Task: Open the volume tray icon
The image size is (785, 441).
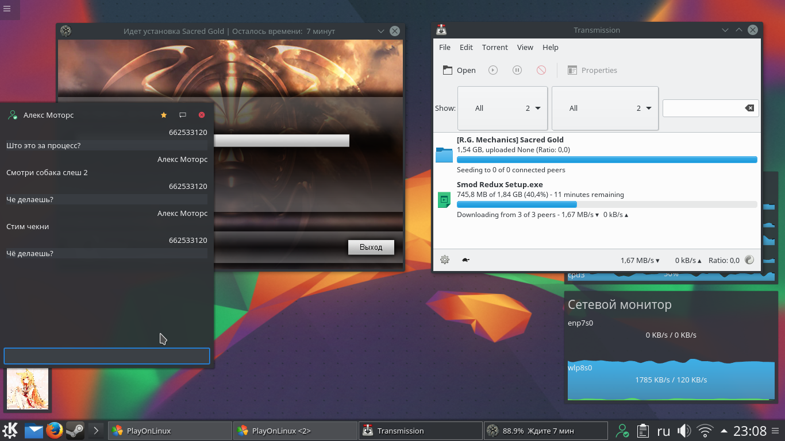Action: [684, 431]
